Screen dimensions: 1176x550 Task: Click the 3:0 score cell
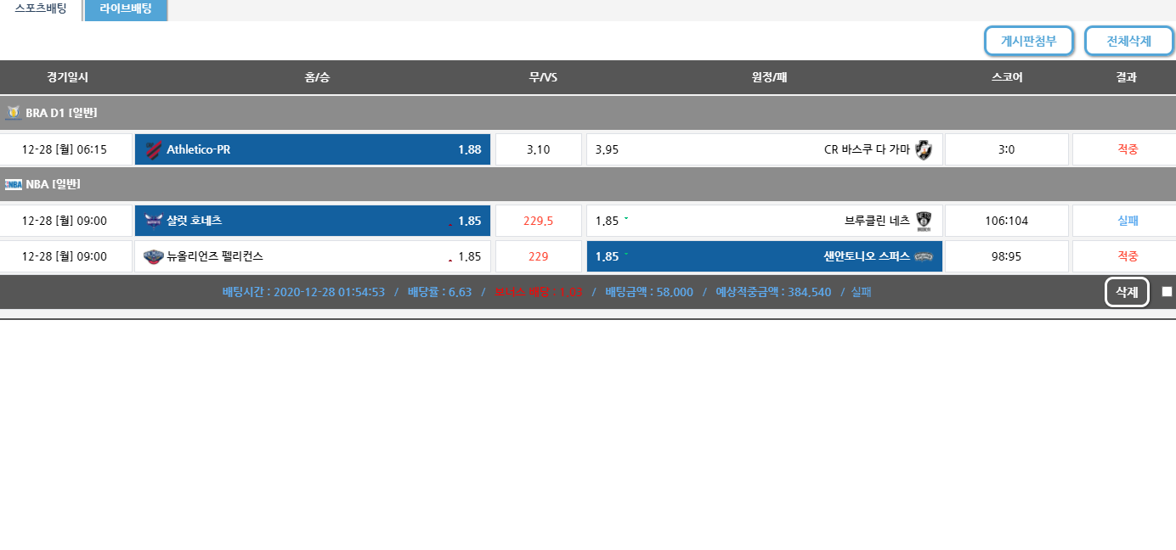point(1006,150)
